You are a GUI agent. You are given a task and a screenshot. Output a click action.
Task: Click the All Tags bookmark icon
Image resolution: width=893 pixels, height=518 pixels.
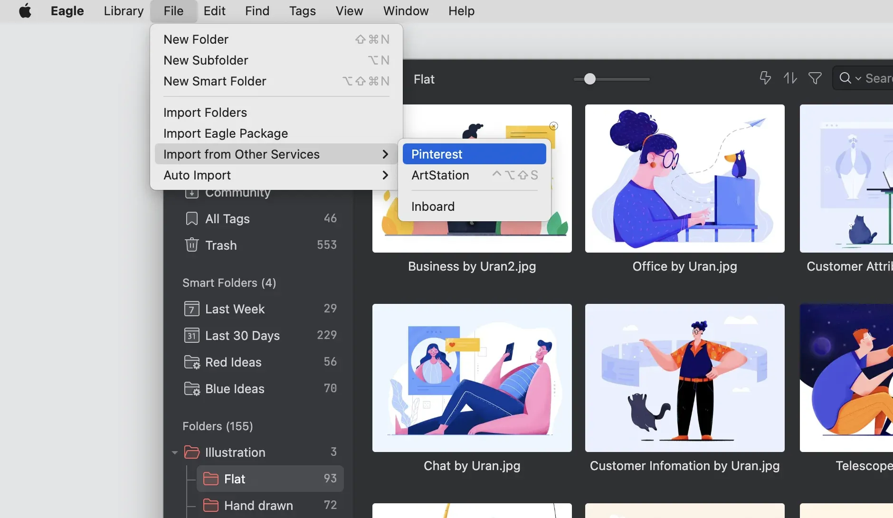tap(191, 218)
